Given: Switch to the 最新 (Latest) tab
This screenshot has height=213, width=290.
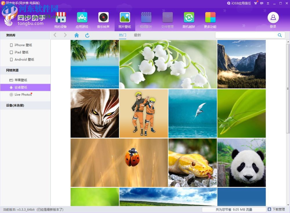Looking at the screenshot, I should (x=137, y=35).
